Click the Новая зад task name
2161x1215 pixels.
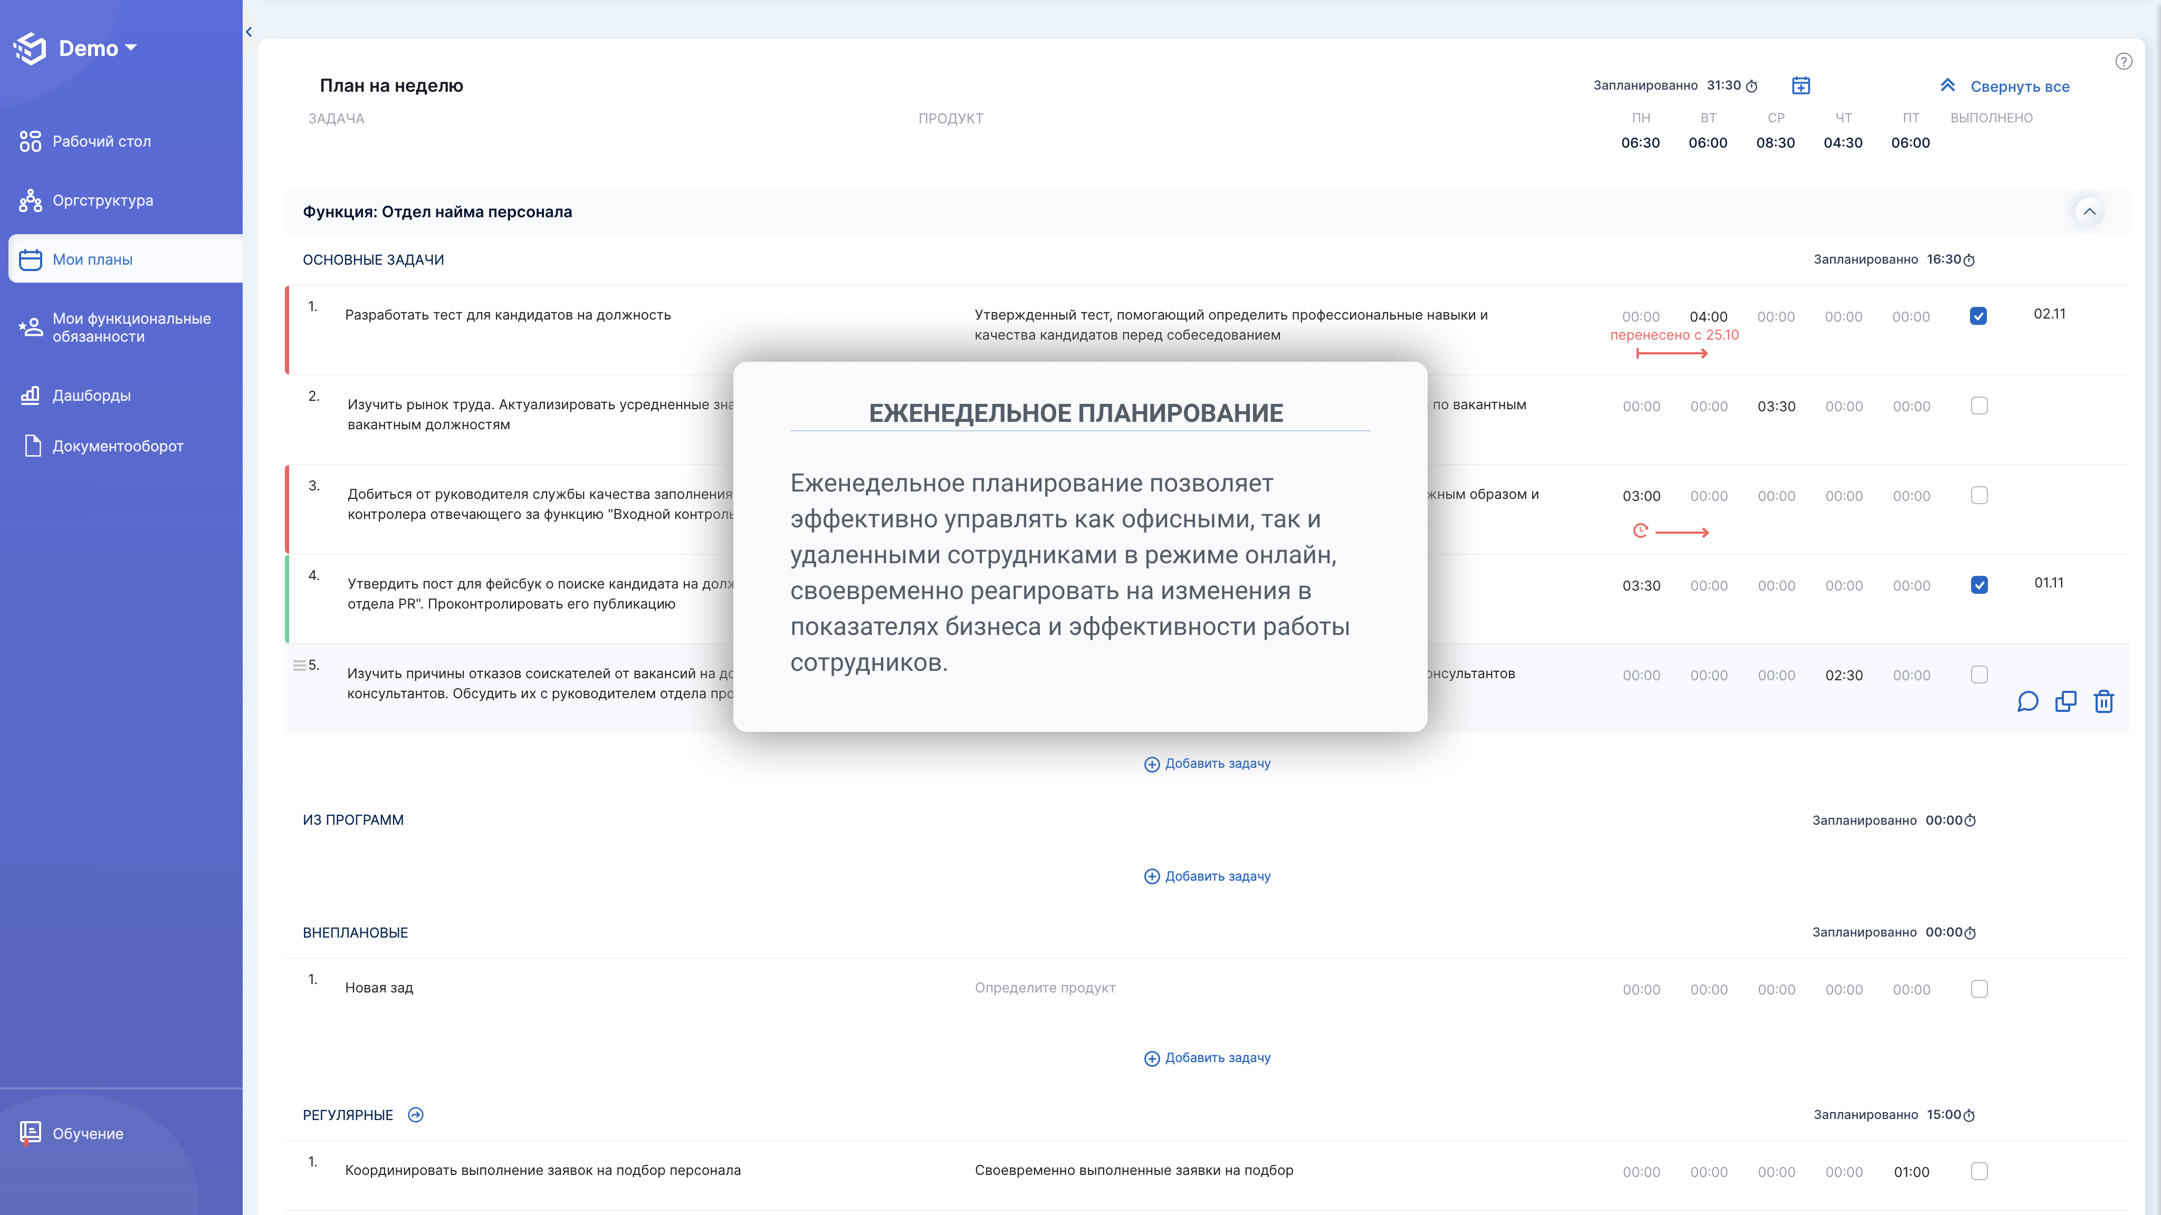click(379, 988)
